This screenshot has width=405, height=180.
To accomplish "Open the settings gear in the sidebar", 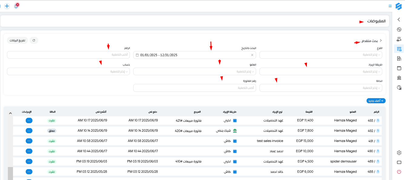I will click(x=399, y=153).
